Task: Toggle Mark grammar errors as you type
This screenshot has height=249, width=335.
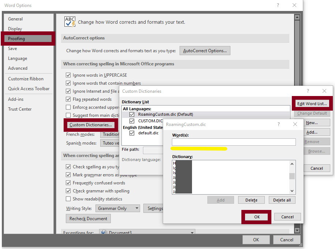Action: 68,175
